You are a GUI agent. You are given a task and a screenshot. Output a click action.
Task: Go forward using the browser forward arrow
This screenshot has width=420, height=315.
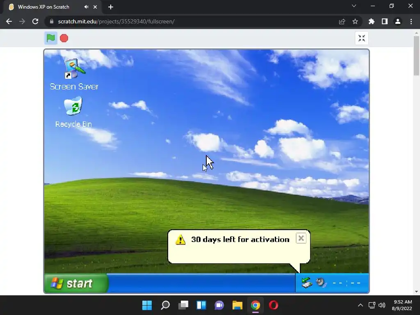tap(22, 21)
